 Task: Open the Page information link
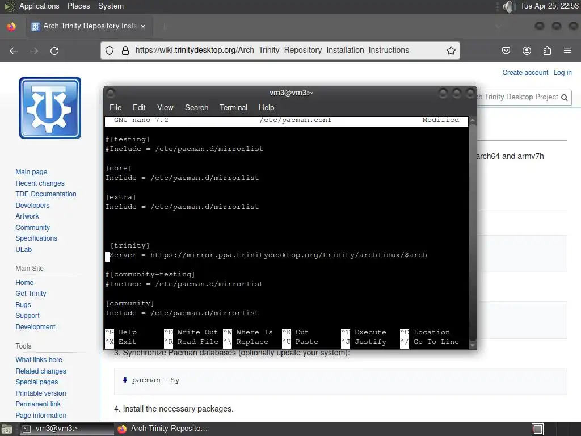(41, 416)
